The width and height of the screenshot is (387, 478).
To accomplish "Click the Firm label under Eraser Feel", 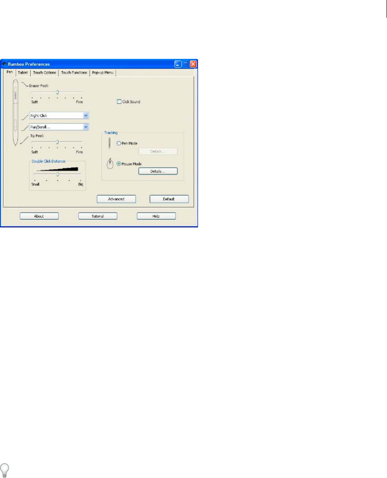I will (x=79, y=102).
